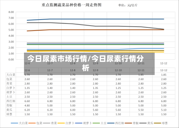Click 青菜 price 2.80 under 12-11
Viewport: 179px width, 128px height.
[141, 84]
